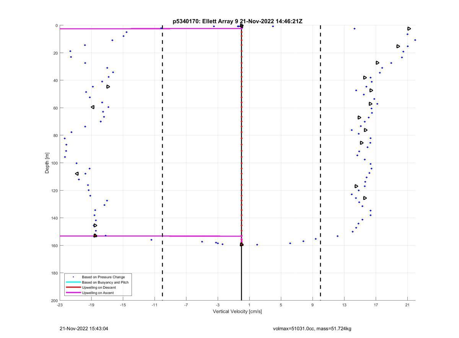Click y-axis tick label 20

[x=55, y=53]
